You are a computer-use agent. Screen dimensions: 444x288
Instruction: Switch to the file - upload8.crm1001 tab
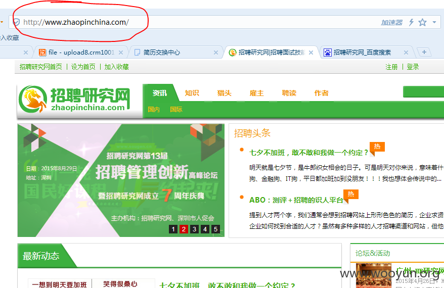[81, 53]
